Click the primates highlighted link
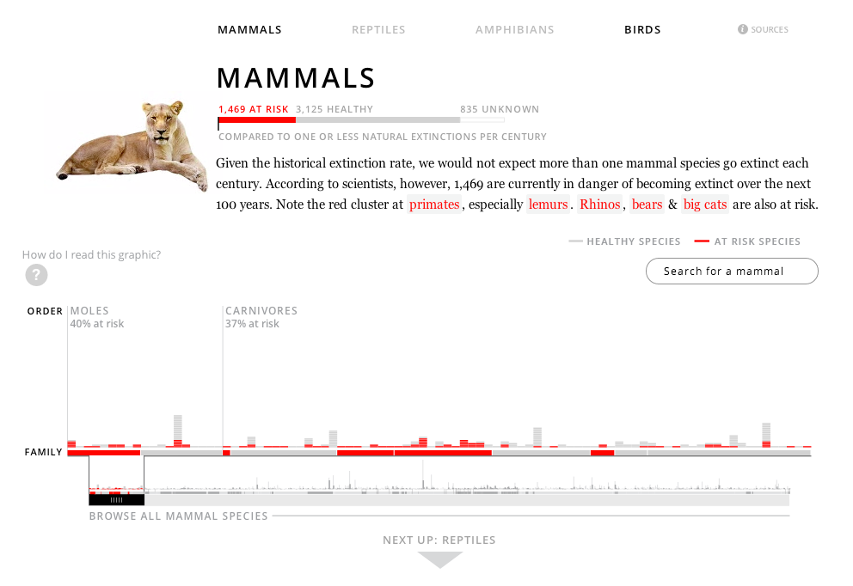 coord(434,204)
